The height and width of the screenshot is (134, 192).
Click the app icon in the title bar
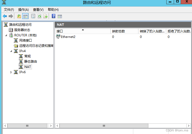4,2
